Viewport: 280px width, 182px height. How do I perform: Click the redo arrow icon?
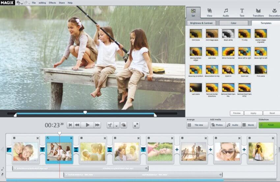tap(26, 3)
